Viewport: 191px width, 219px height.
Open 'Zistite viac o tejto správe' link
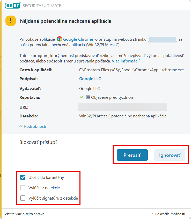pos(24,214)
